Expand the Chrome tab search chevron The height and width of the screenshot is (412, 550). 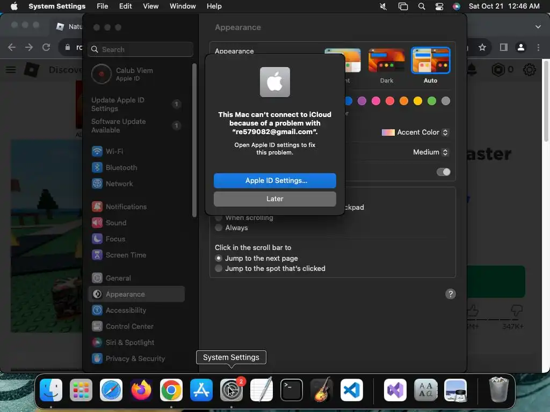point(538,27)
